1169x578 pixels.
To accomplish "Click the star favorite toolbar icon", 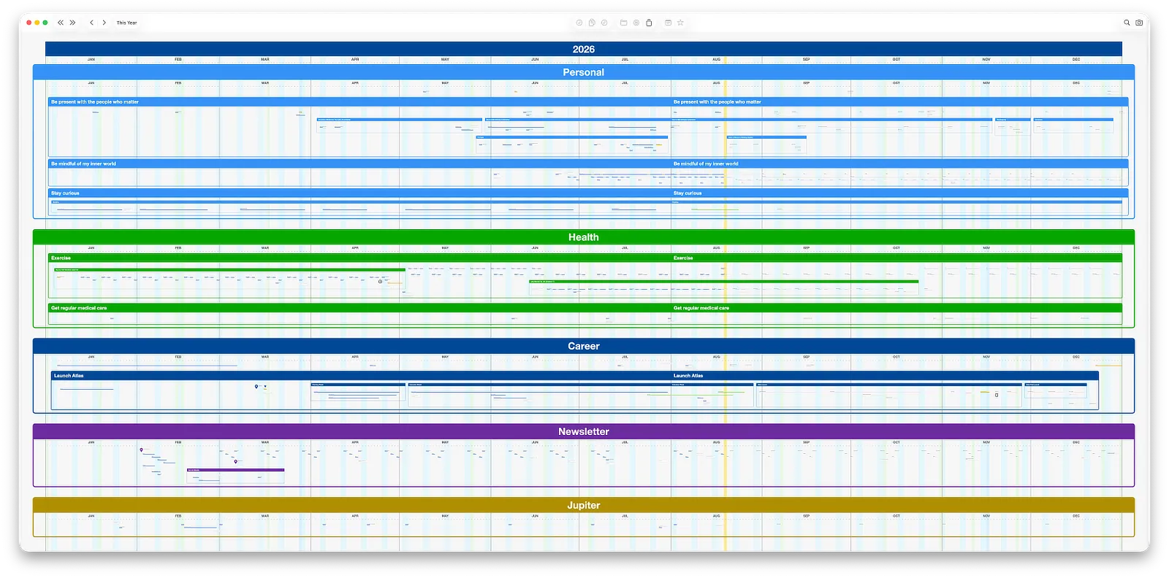I will point(680,23).
